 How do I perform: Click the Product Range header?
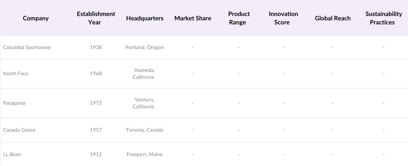point(239,18)
